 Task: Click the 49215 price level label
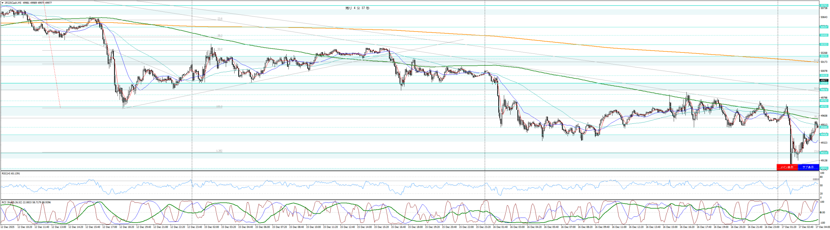(x=824, y=153)
